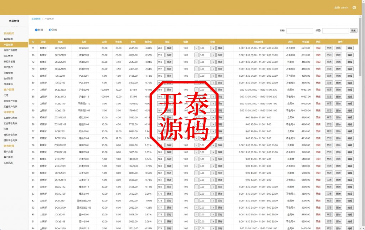The height and width of the screenshot is (230, 365).
Task: Open 节假日管理 in the sidebar
Action: point(9,62)
